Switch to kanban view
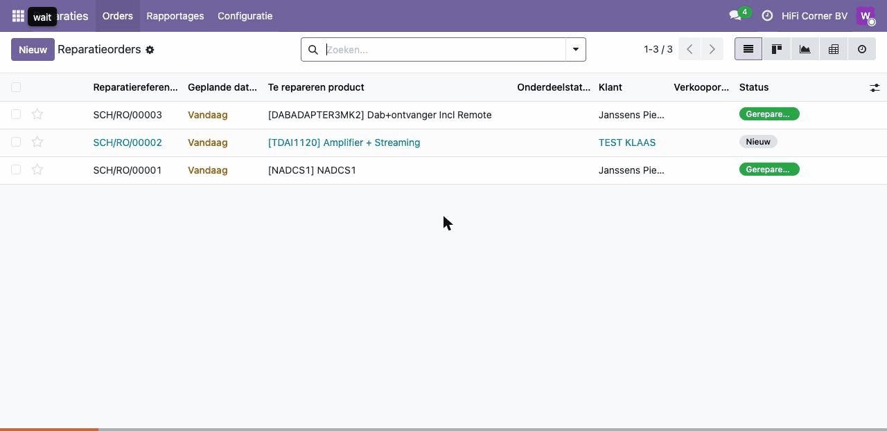The image size is (887, 431). (777, 49)
